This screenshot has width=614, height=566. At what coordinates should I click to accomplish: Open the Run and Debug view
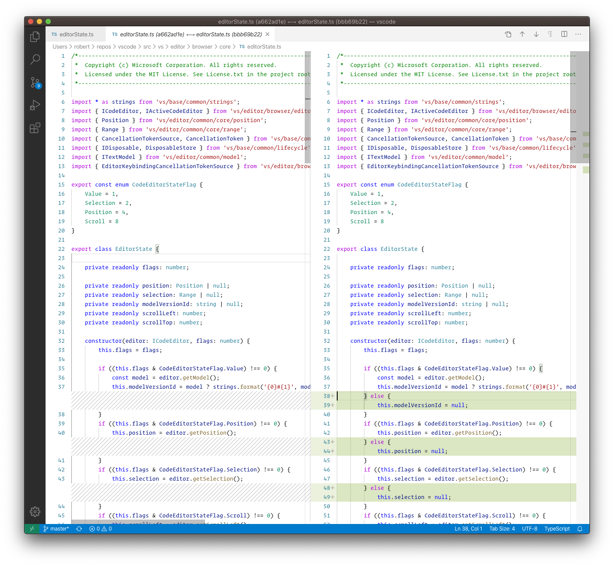pos(35,105)
